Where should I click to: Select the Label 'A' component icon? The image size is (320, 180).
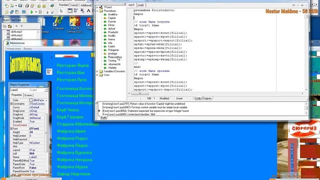pyautogui.click(x=88, y=11)
